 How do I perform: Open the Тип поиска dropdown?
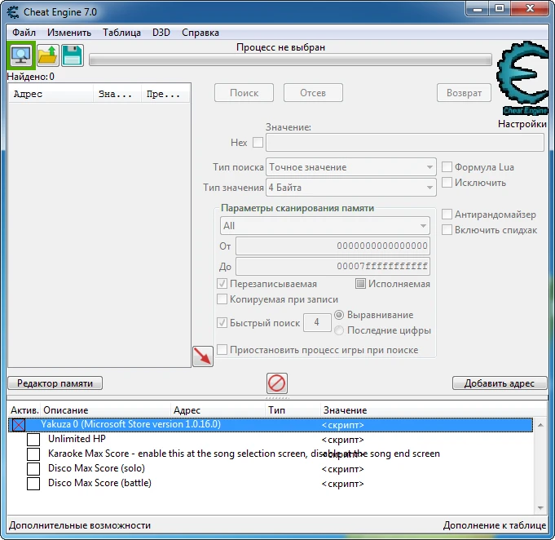point(350,167)
